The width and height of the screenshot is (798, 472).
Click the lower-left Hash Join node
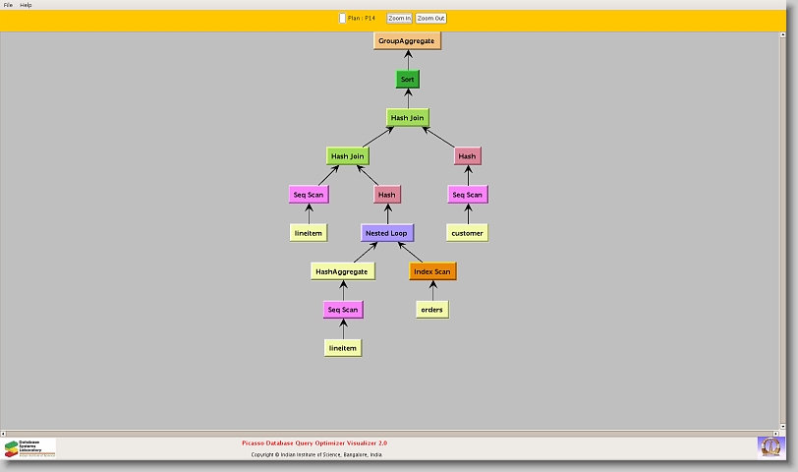tap(347, 155)
